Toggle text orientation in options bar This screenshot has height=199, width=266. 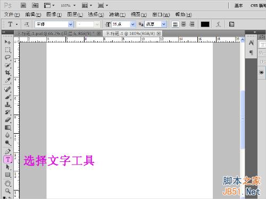pos(27,24)
